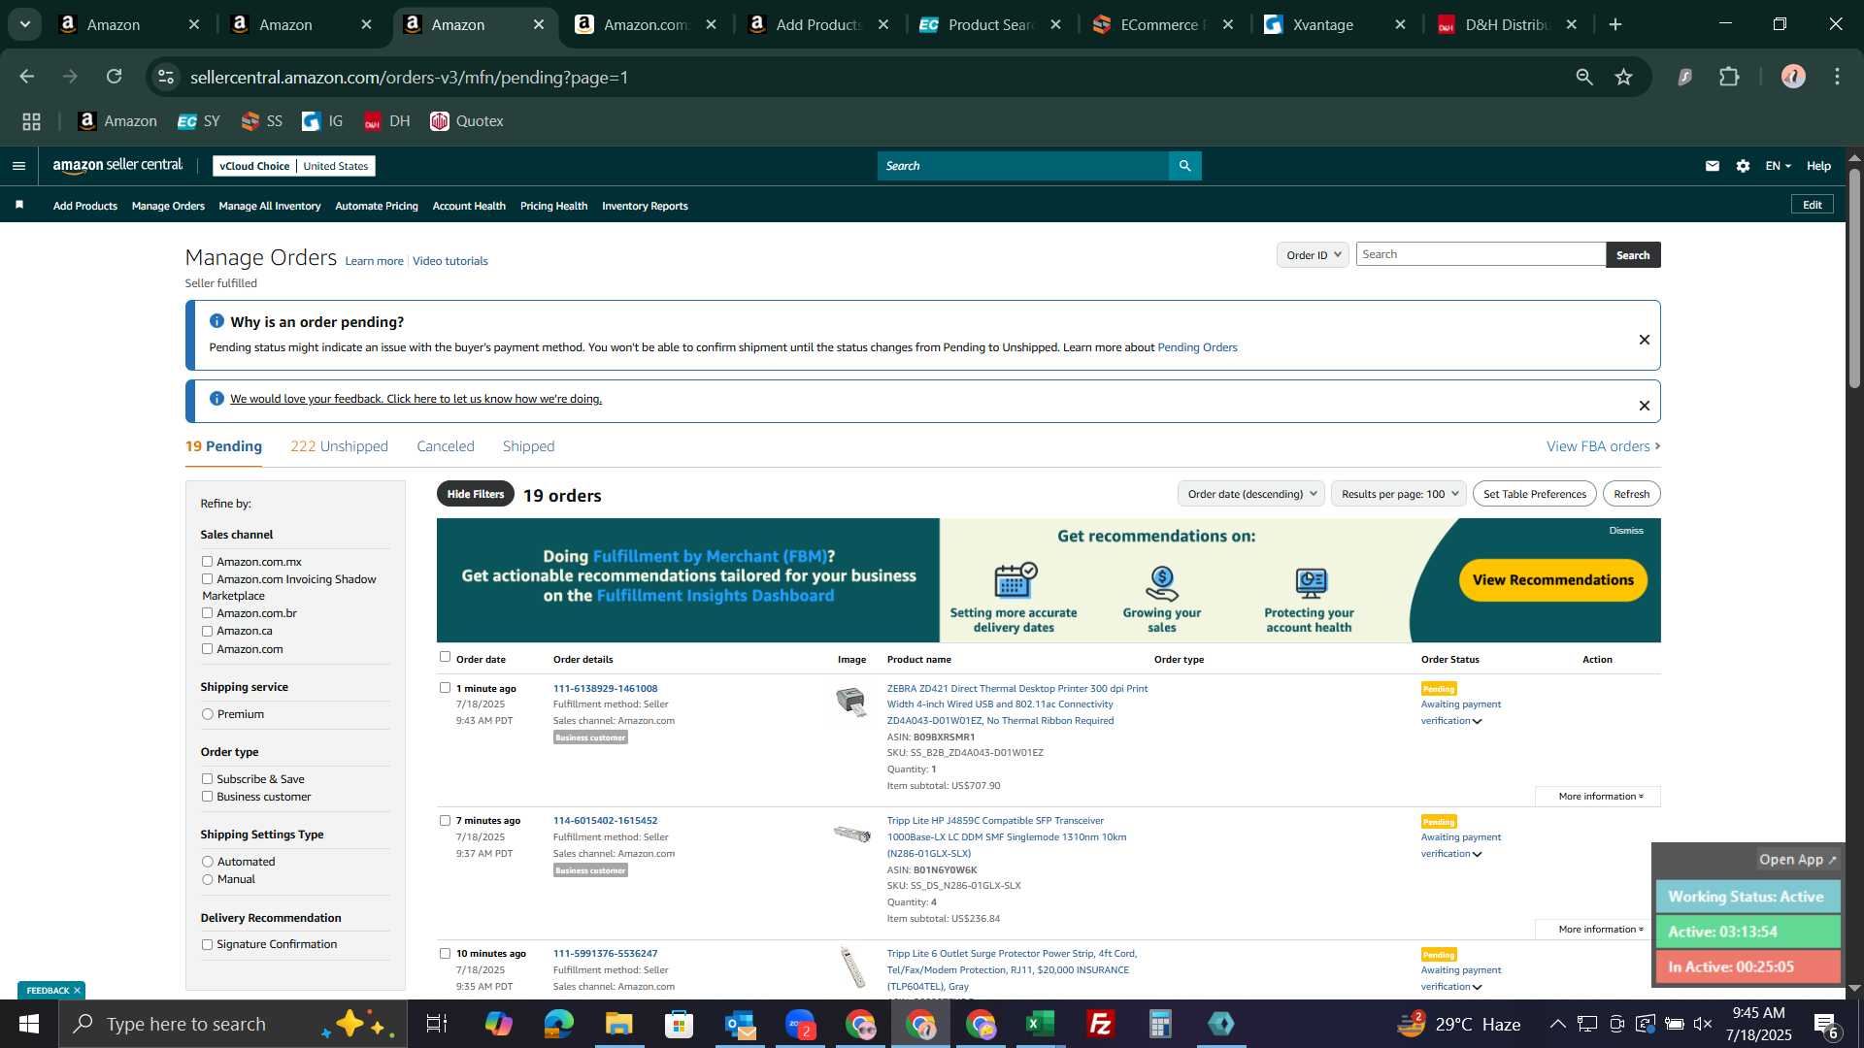Check the Subscribe & Save order type
The image size is (1864, 1048).
click(x=207, y=779)
